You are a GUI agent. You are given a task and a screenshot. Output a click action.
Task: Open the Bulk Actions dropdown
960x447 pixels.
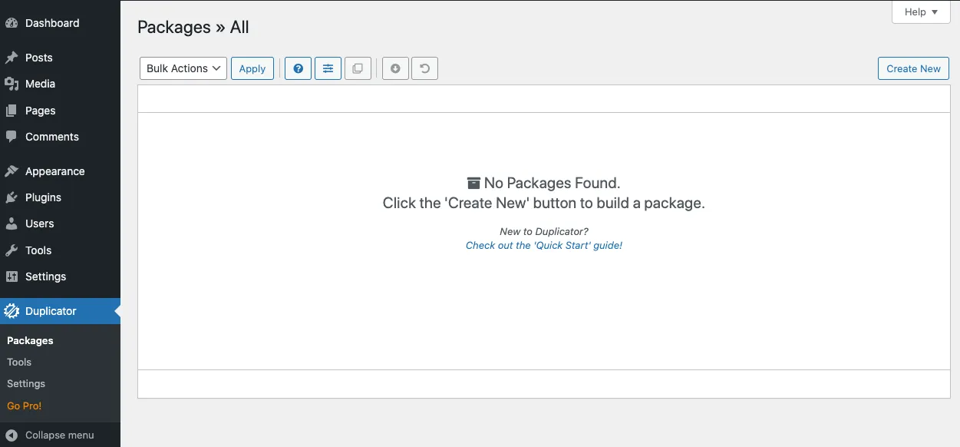183,68
